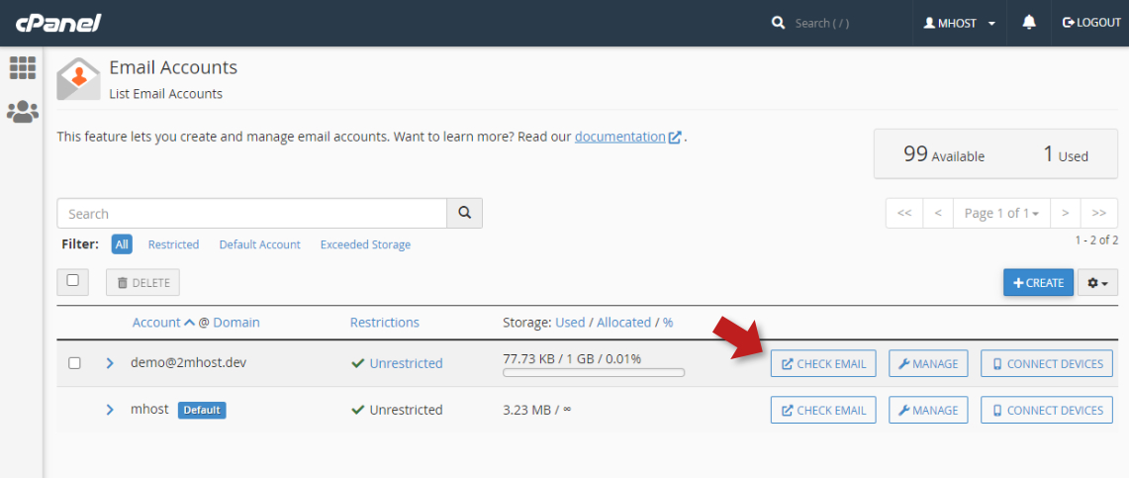The image size is (1129, 478).
Task: Open the User Manager people icon
Action: (22, 112)
